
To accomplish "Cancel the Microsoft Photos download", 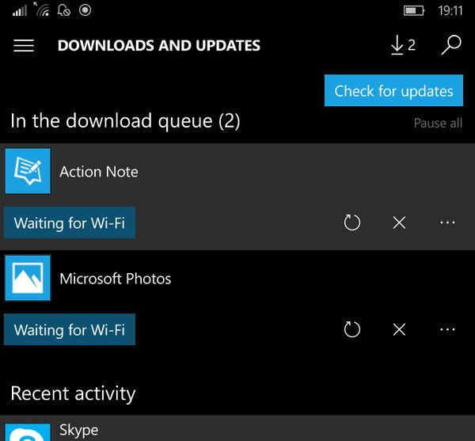I will (x=399, y=329).
